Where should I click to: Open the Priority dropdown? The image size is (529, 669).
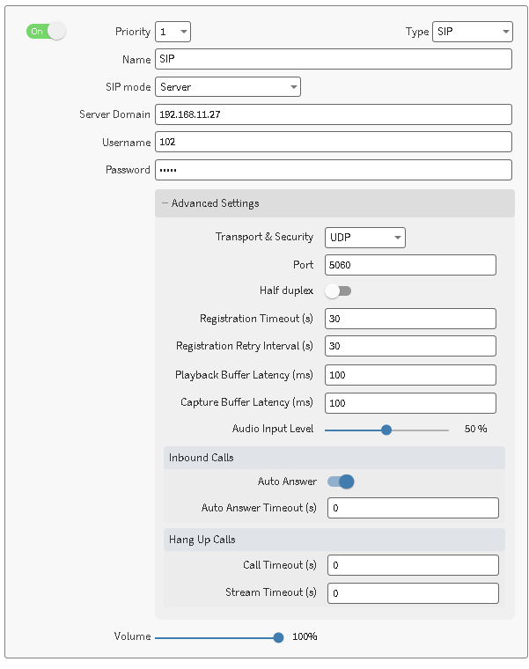(x=173, y=32)
